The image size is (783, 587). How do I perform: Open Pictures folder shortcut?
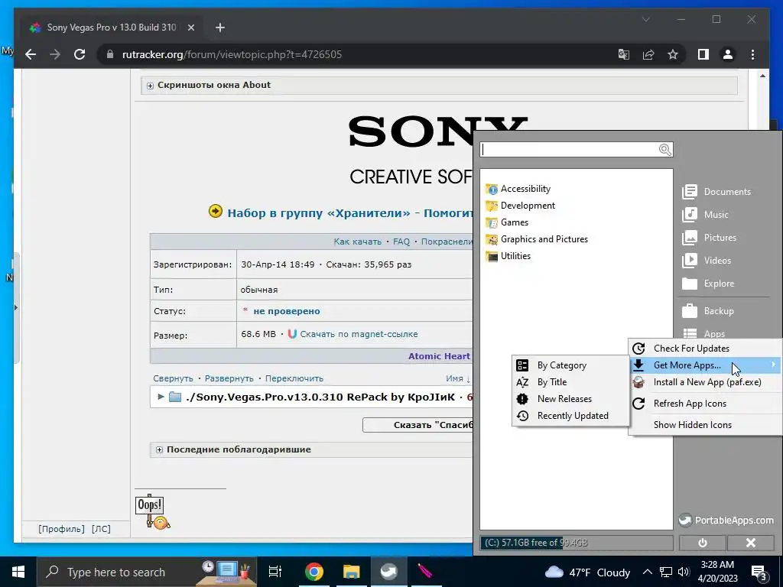pos(709,238)
